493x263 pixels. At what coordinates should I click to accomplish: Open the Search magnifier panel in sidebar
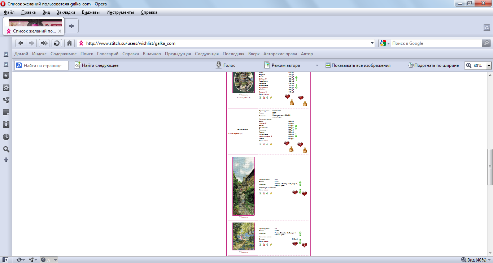pos(6,149)
